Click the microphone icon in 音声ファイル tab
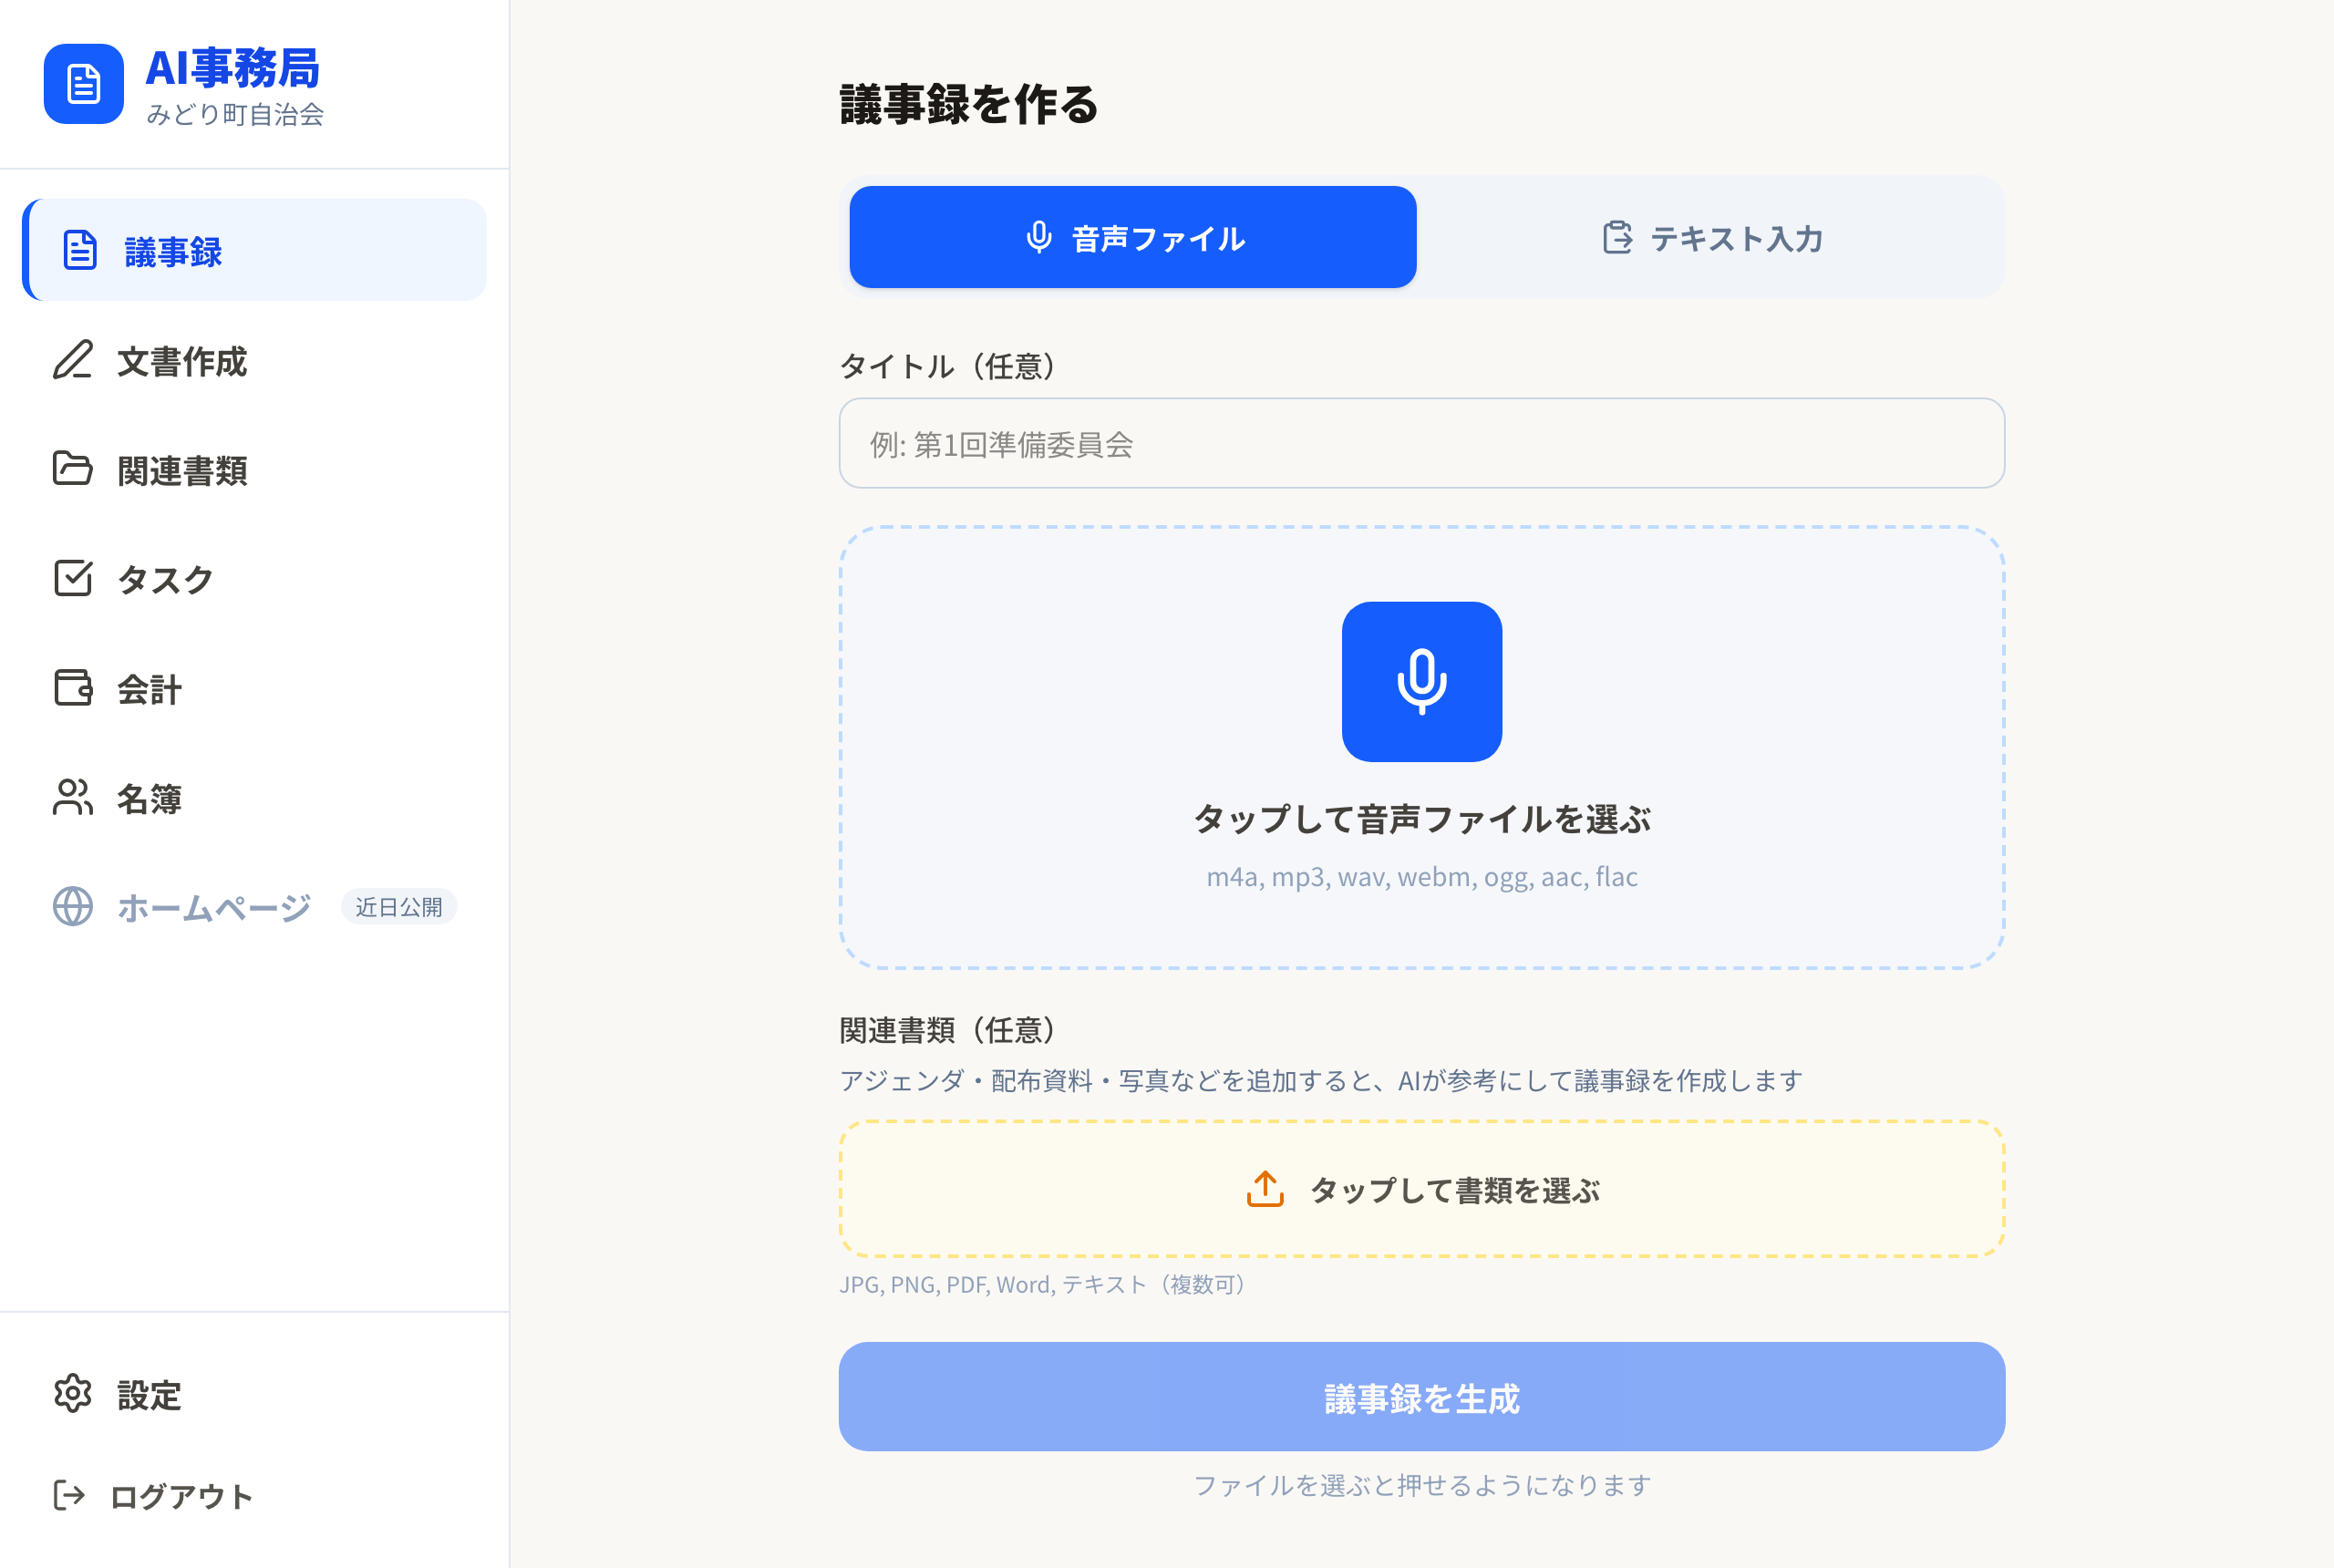The height and width of the screenshot is (1568, 2334). [1039, 237]
